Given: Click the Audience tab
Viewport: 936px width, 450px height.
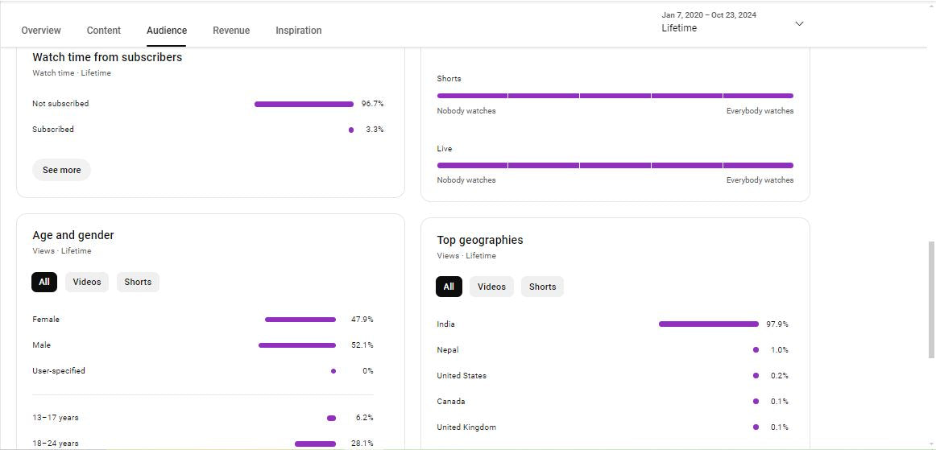Looking at the screenshot, I should point(167,31).
